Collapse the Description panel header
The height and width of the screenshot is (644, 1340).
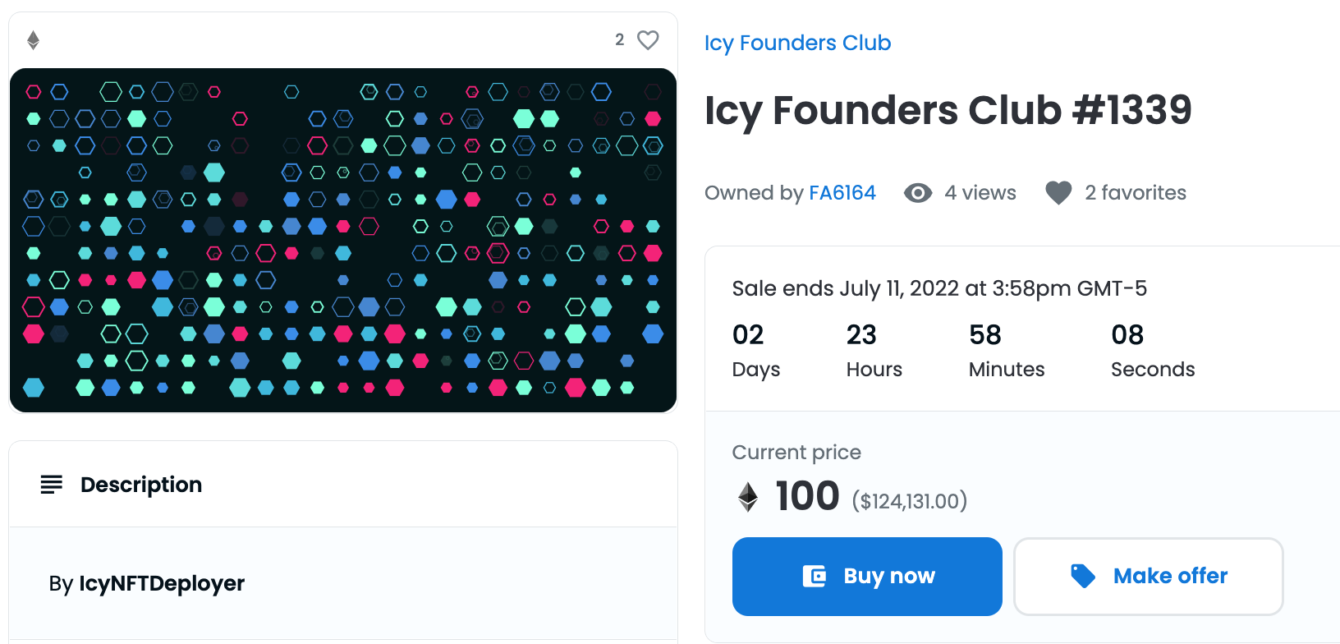343,485
